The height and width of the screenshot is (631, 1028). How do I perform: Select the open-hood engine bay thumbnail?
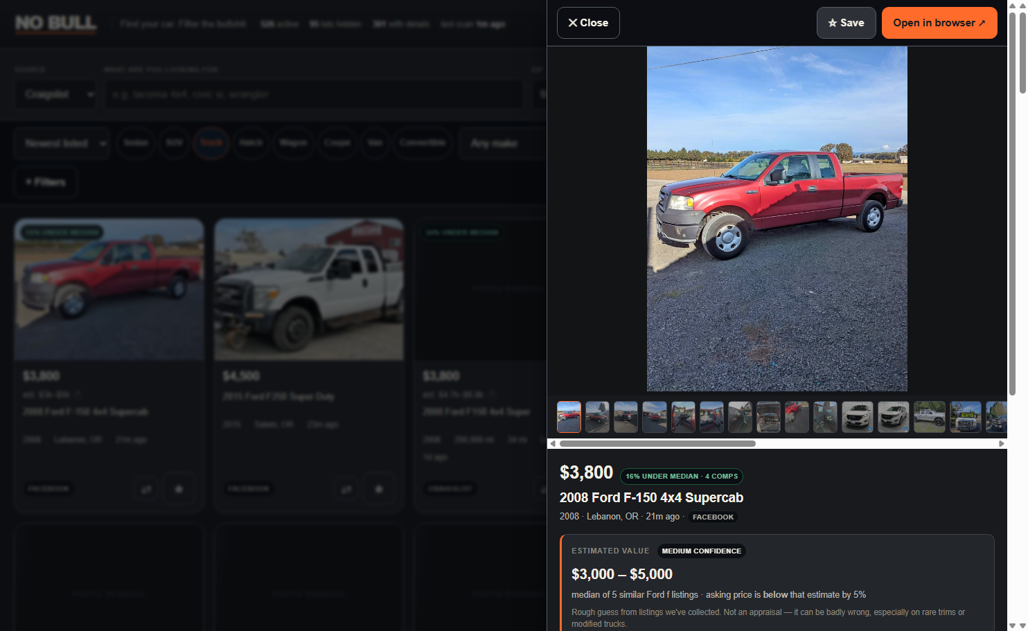(x=768, y=417)
